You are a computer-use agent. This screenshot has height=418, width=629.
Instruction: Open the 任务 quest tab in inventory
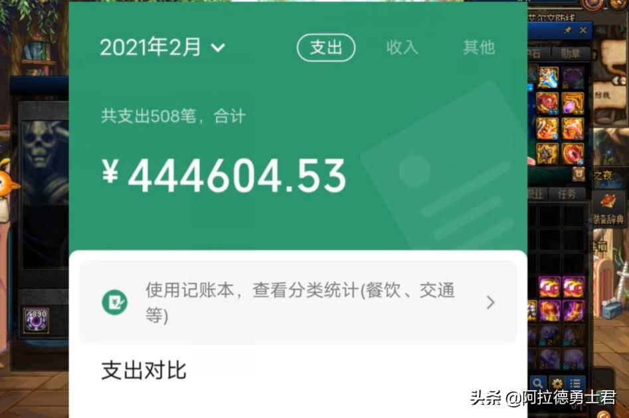[x=567, y=194]
